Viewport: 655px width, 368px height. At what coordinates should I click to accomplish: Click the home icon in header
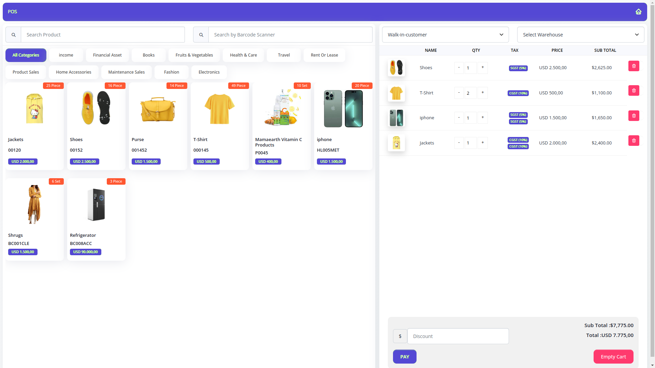tap(638, 12)
